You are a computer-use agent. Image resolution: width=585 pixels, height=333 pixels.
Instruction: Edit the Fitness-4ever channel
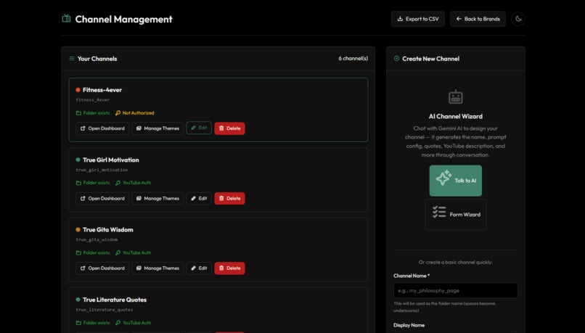199,128
